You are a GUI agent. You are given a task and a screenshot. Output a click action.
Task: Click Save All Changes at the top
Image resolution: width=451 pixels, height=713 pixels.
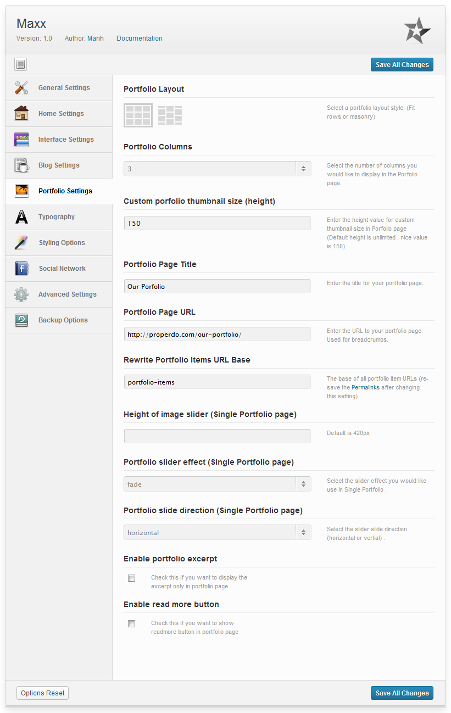(x=402, y=64)
